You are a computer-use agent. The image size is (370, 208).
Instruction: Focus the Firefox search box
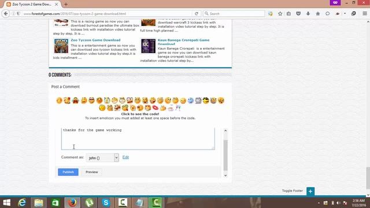click(234, 14)
